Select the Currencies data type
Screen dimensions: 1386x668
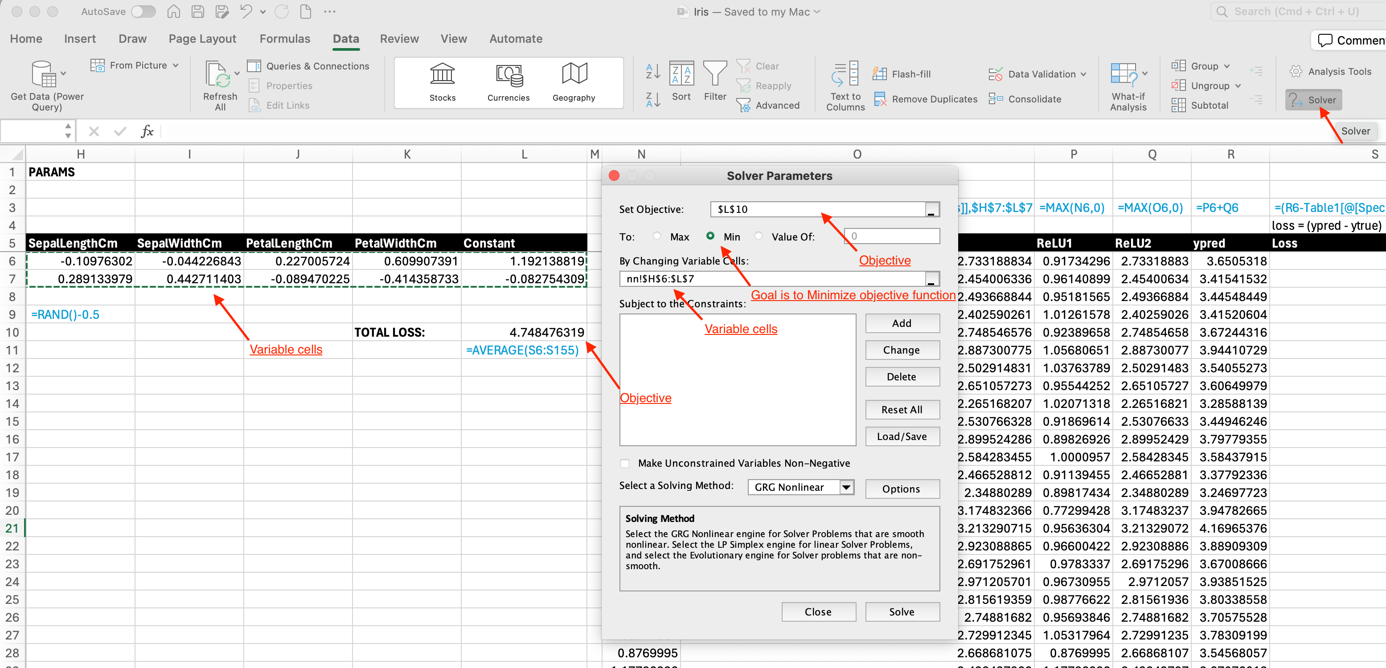[508, 82]
